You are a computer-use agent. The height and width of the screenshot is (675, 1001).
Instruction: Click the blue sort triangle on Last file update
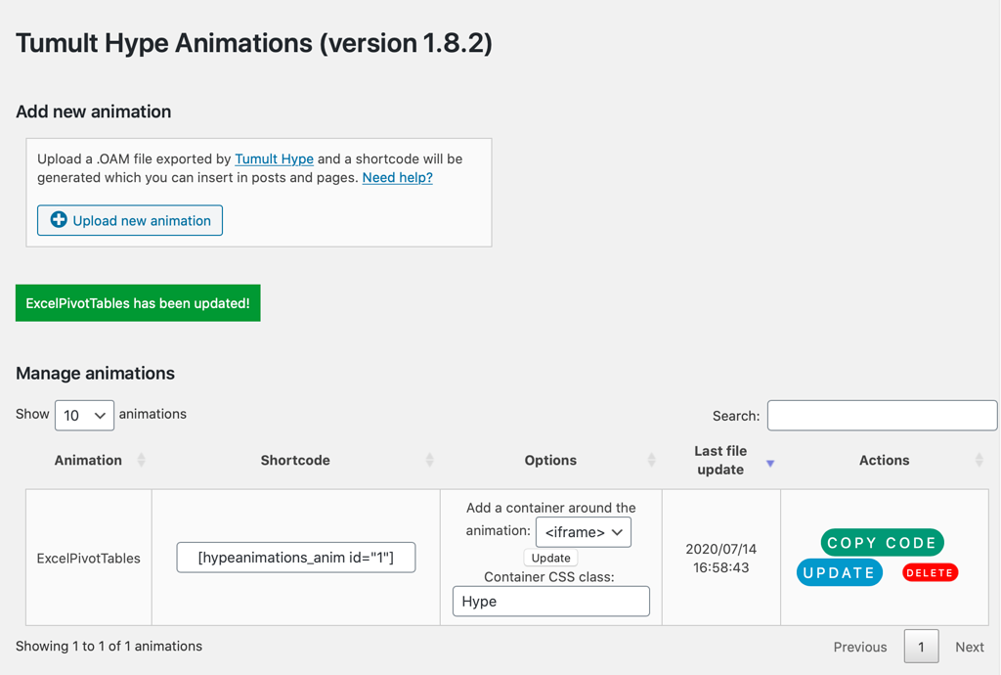click(x=770, y=460)
